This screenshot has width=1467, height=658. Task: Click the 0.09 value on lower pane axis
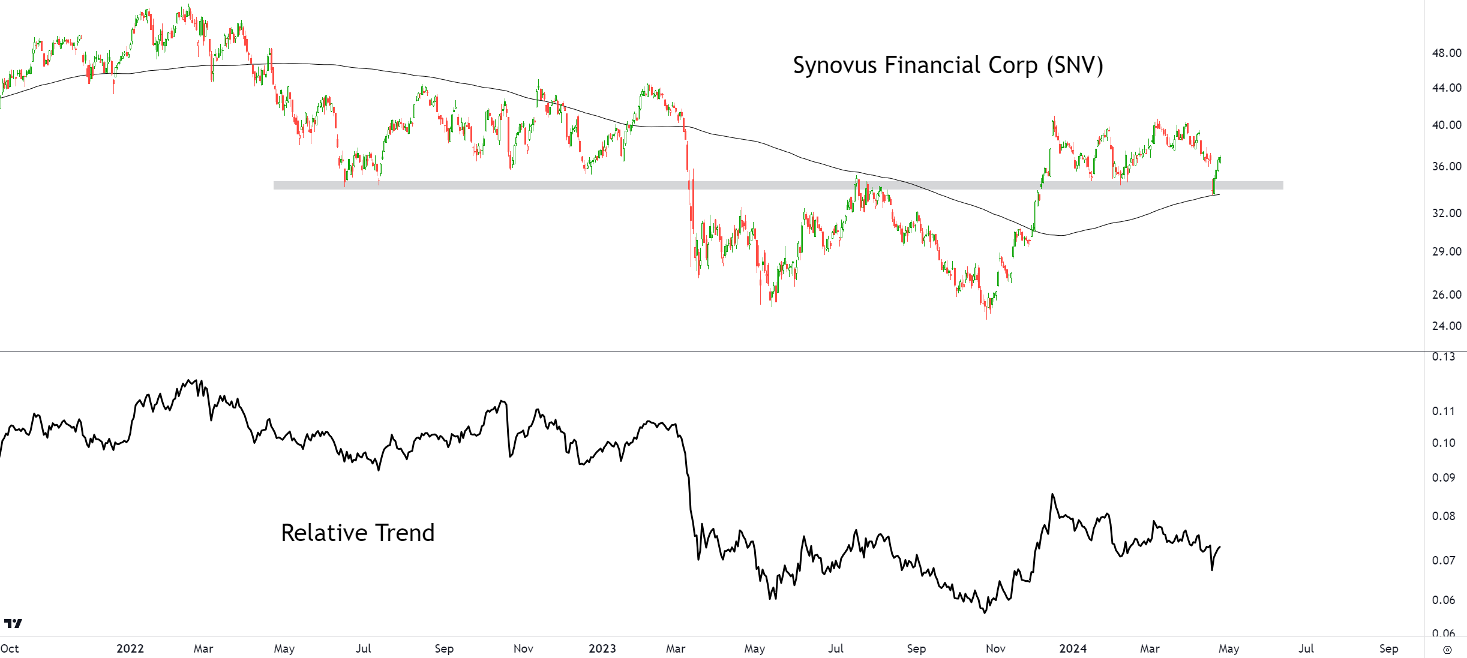tap(1444, 477)
